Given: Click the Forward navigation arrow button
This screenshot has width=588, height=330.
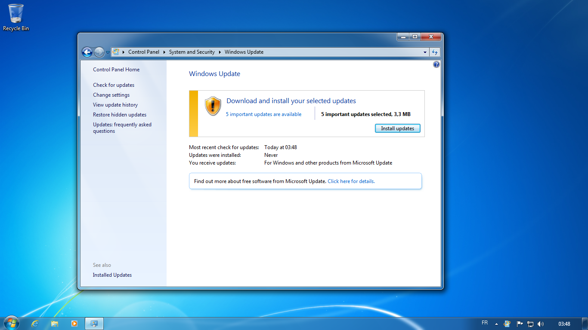Looking at the screenshot, I should 99,52.
